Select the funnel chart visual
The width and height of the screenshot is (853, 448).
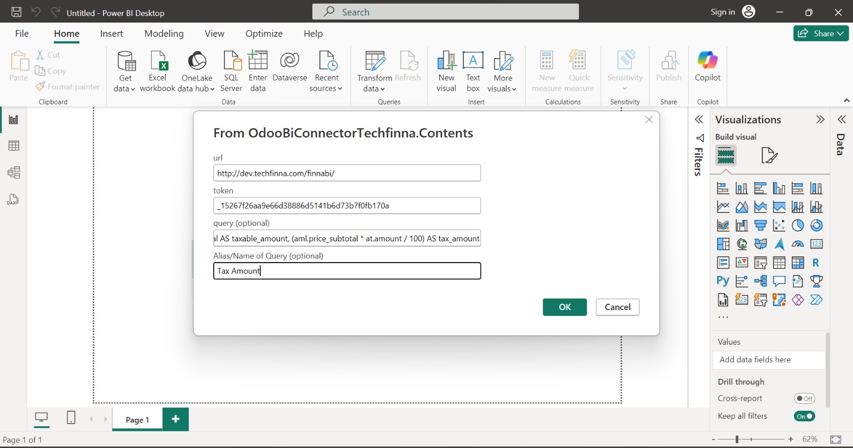click(760, 225)
